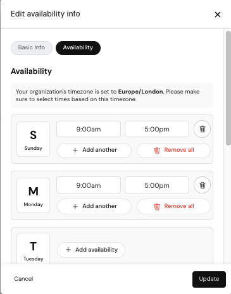Click plus icon in Tuesday's Add availability
The image size is (231, 294).
tap(68, 250)
